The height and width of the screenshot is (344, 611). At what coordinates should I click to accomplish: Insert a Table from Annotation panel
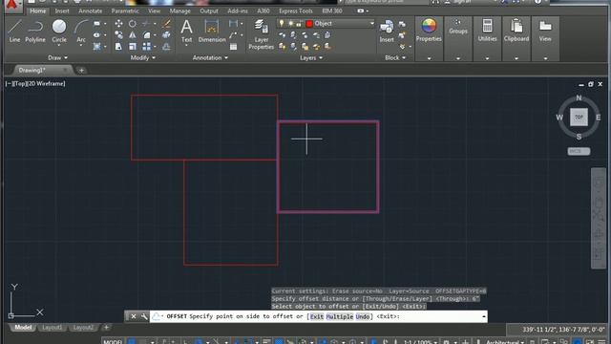[233, 47]
